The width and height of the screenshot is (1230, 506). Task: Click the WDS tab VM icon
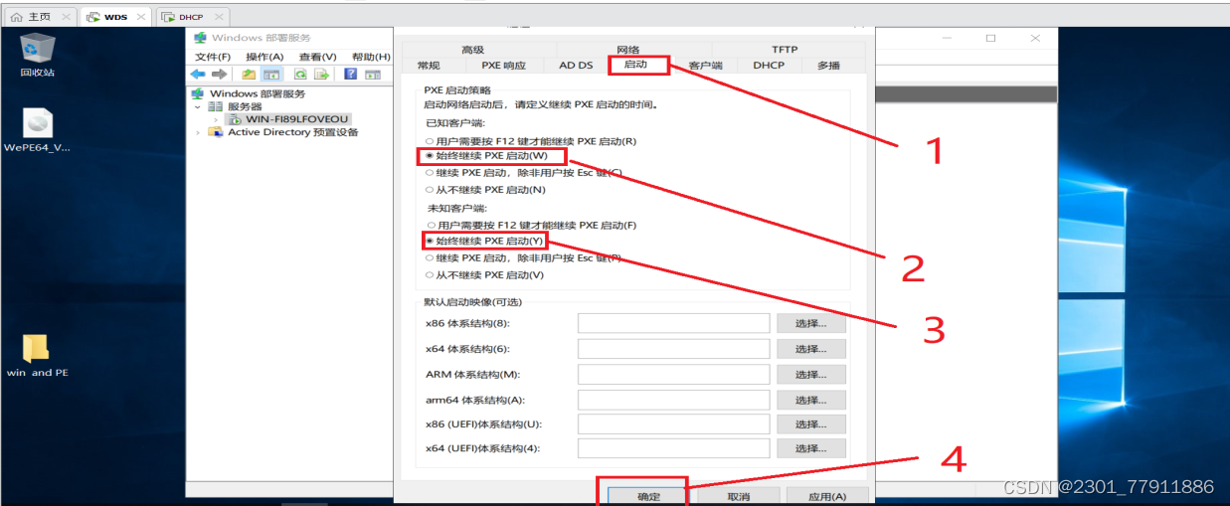(x=93, y=17)
